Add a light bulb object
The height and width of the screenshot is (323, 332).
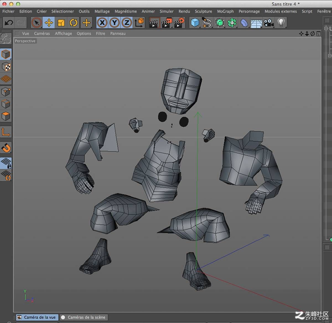point(281,23)
